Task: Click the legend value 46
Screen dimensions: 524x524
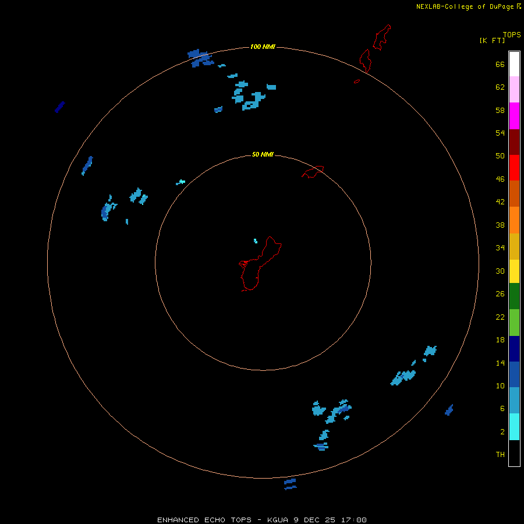Action: click(500, 179)
